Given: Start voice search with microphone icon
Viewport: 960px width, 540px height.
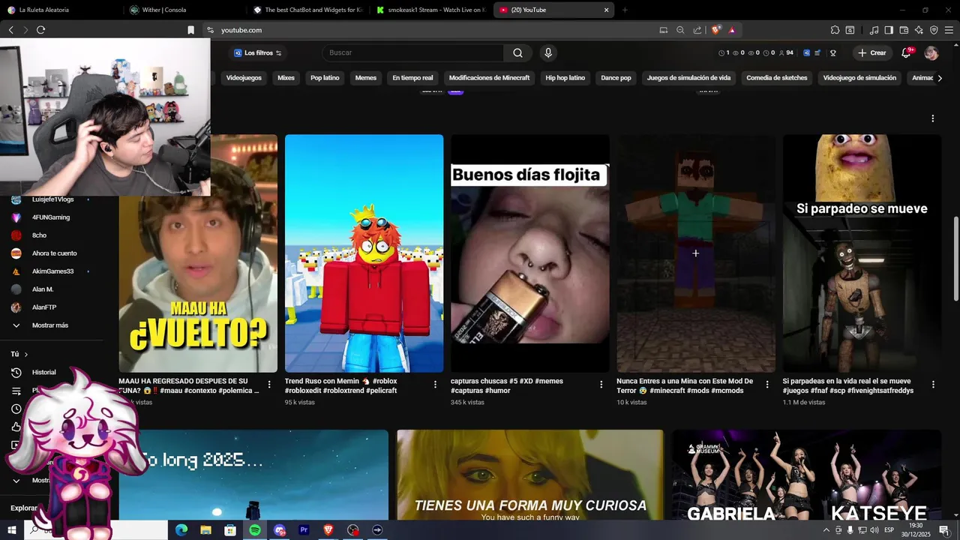Looking at the screenshot, I should point(548,52).
